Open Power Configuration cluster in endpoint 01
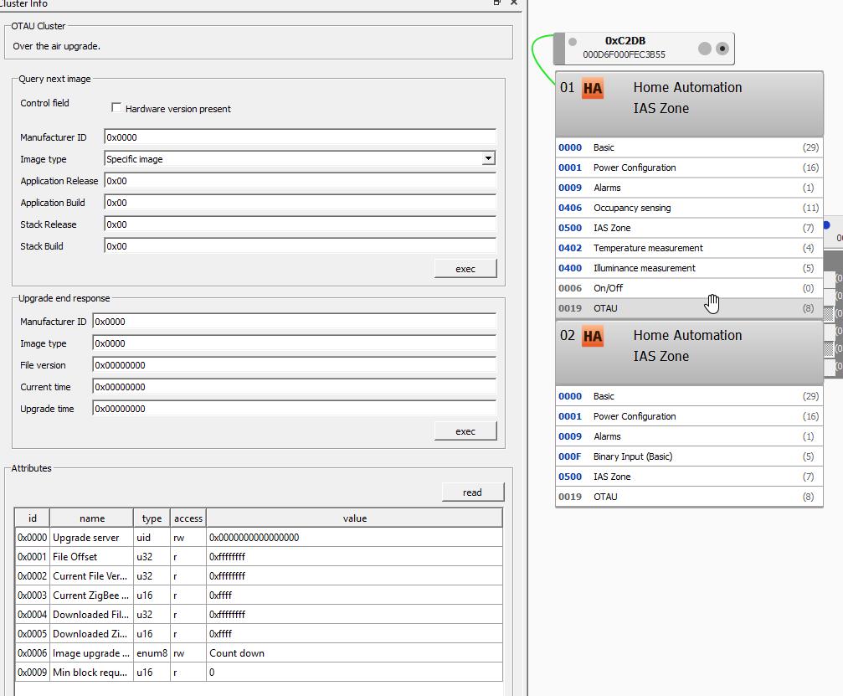843x696 pixels. (x=689, y=168)
